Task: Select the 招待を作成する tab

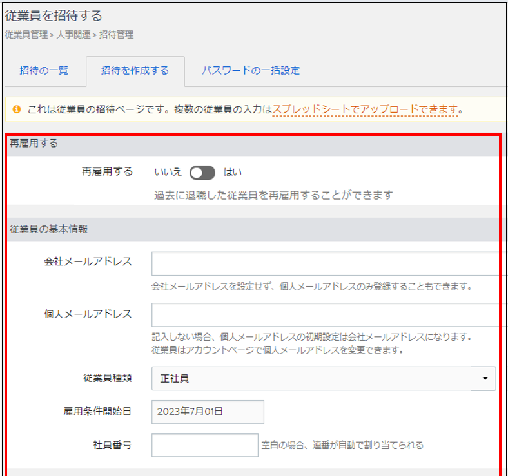Action: [135, 70]
